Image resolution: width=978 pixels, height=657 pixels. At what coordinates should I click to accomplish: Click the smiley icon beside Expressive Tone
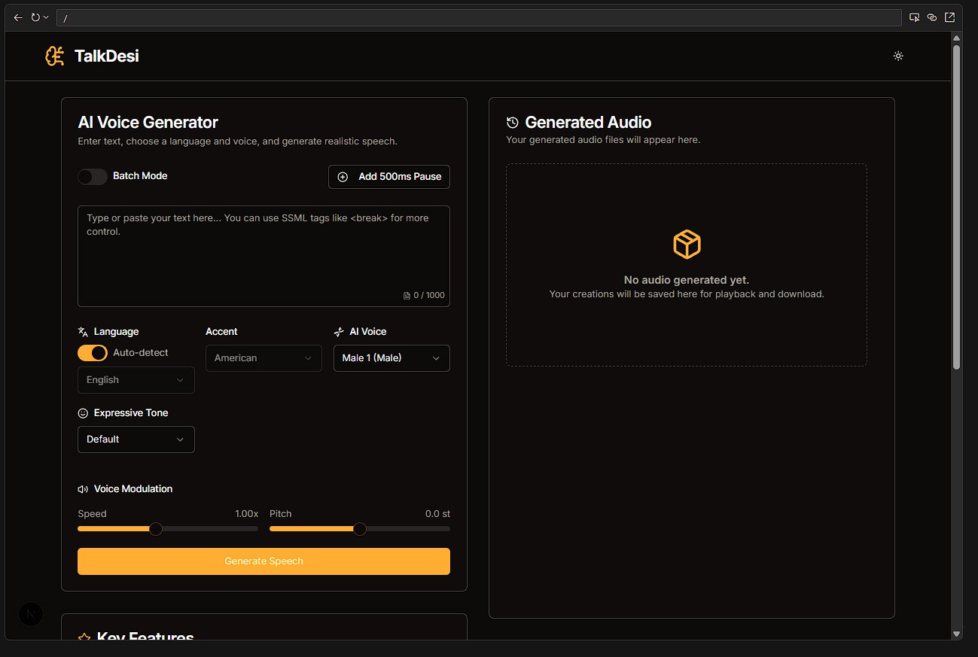[83, 413]
